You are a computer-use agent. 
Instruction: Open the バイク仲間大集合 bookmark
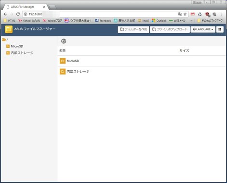78,21
